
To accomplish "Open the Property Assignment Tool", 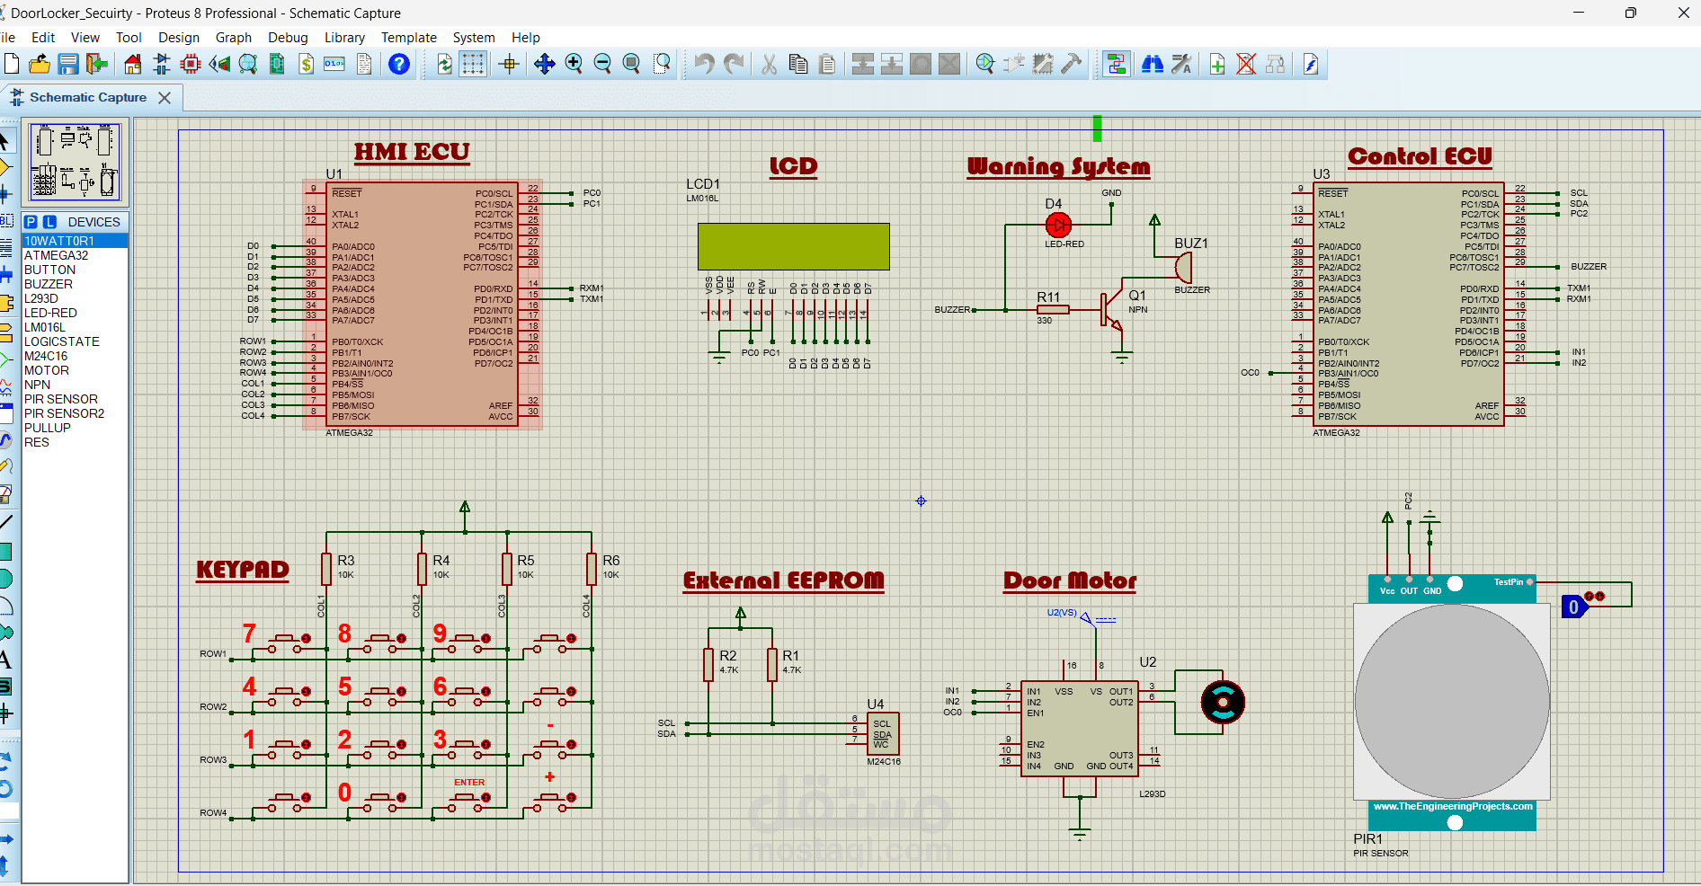I will 1183,64.
